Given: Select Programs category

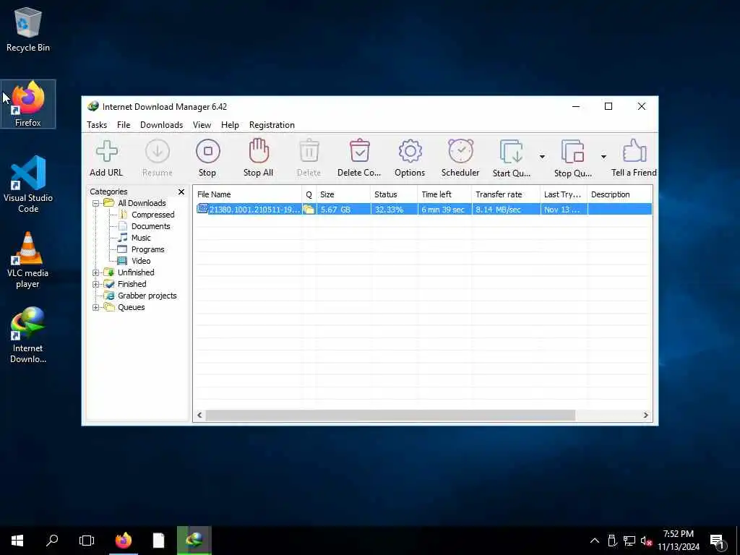Looking at the screenshot, I should pyautogui.click(x=147, y=249).
